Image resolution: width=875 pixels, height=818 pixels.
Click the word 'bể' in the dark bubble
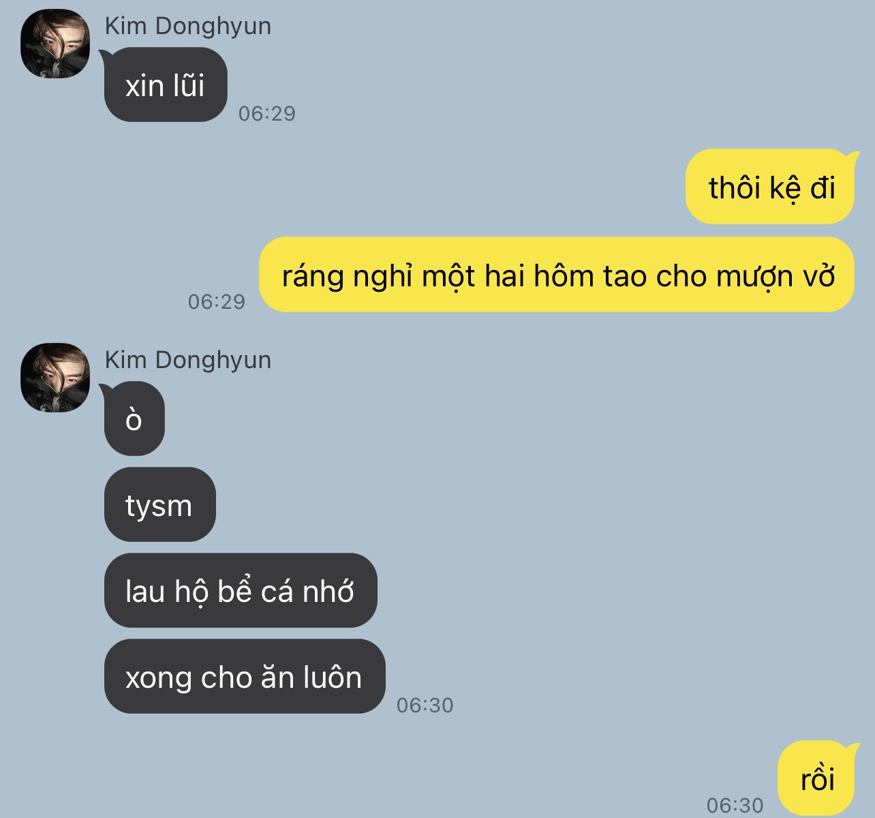tap(235, 590)
